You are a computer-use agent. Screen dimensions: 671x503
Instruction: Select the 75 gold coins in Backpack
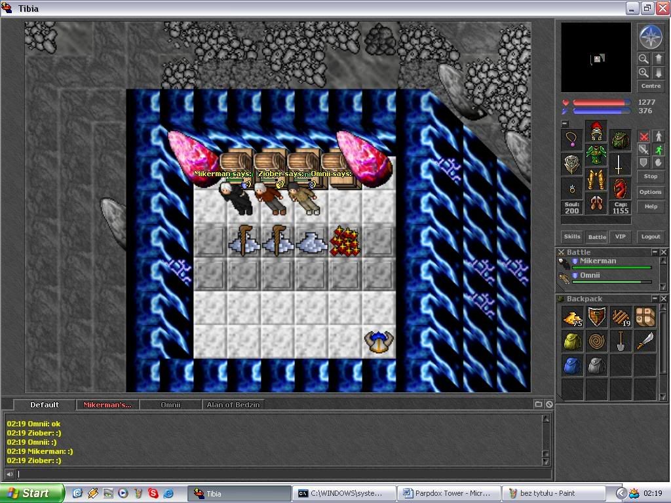(x=572, y=318)
